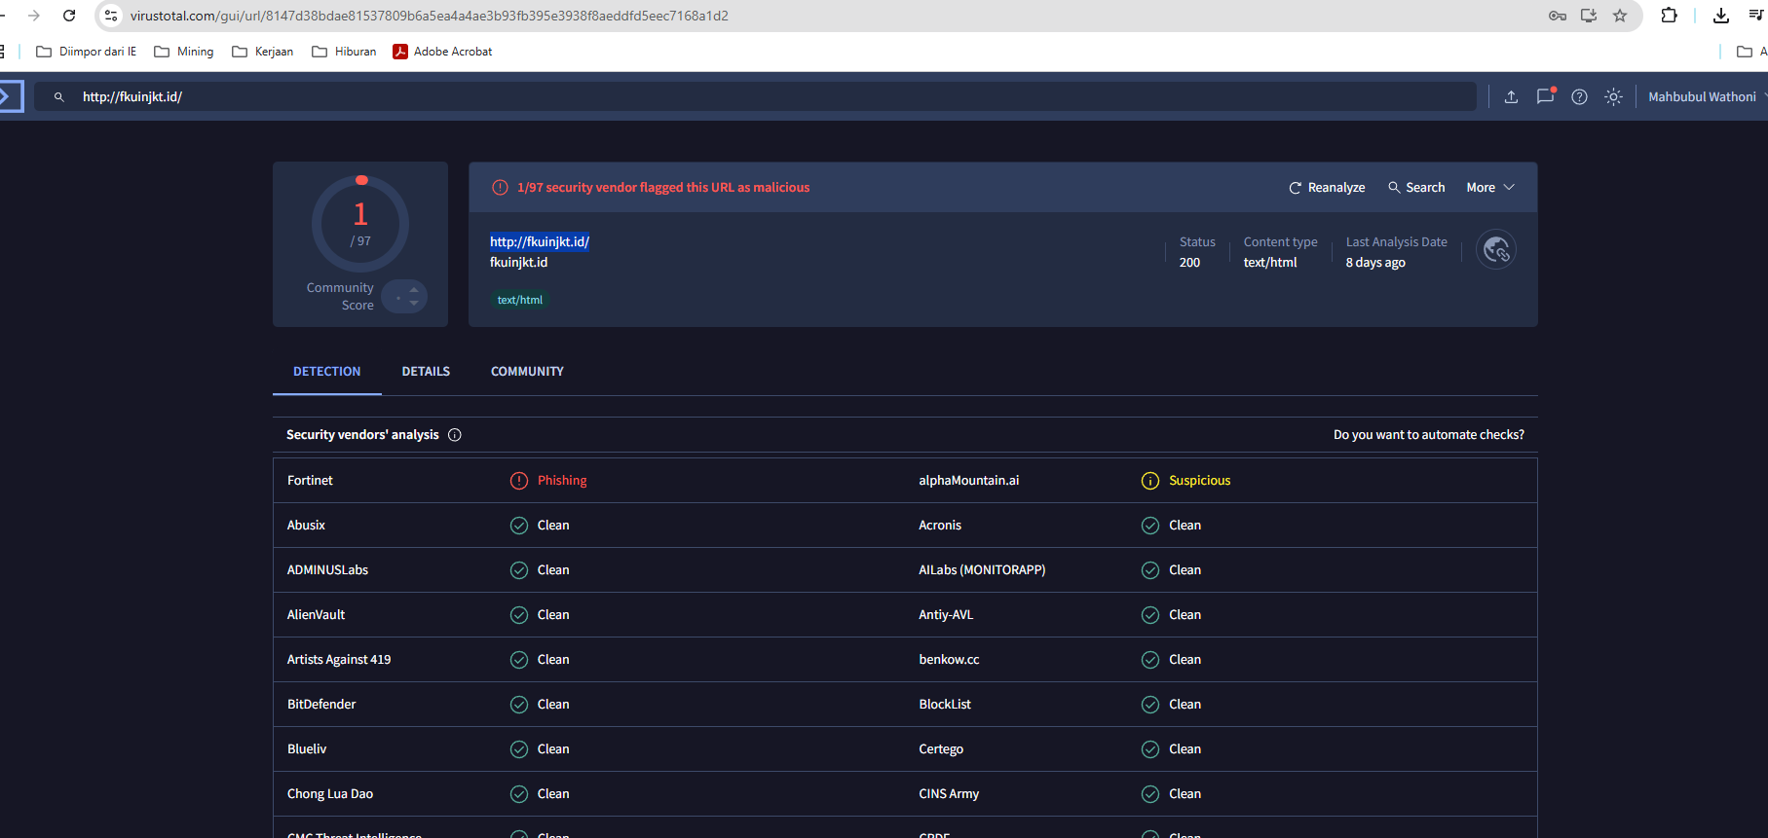Click the info icon next to Security vendors' analysis
The image size is (1768, 838).
(454, 435)
